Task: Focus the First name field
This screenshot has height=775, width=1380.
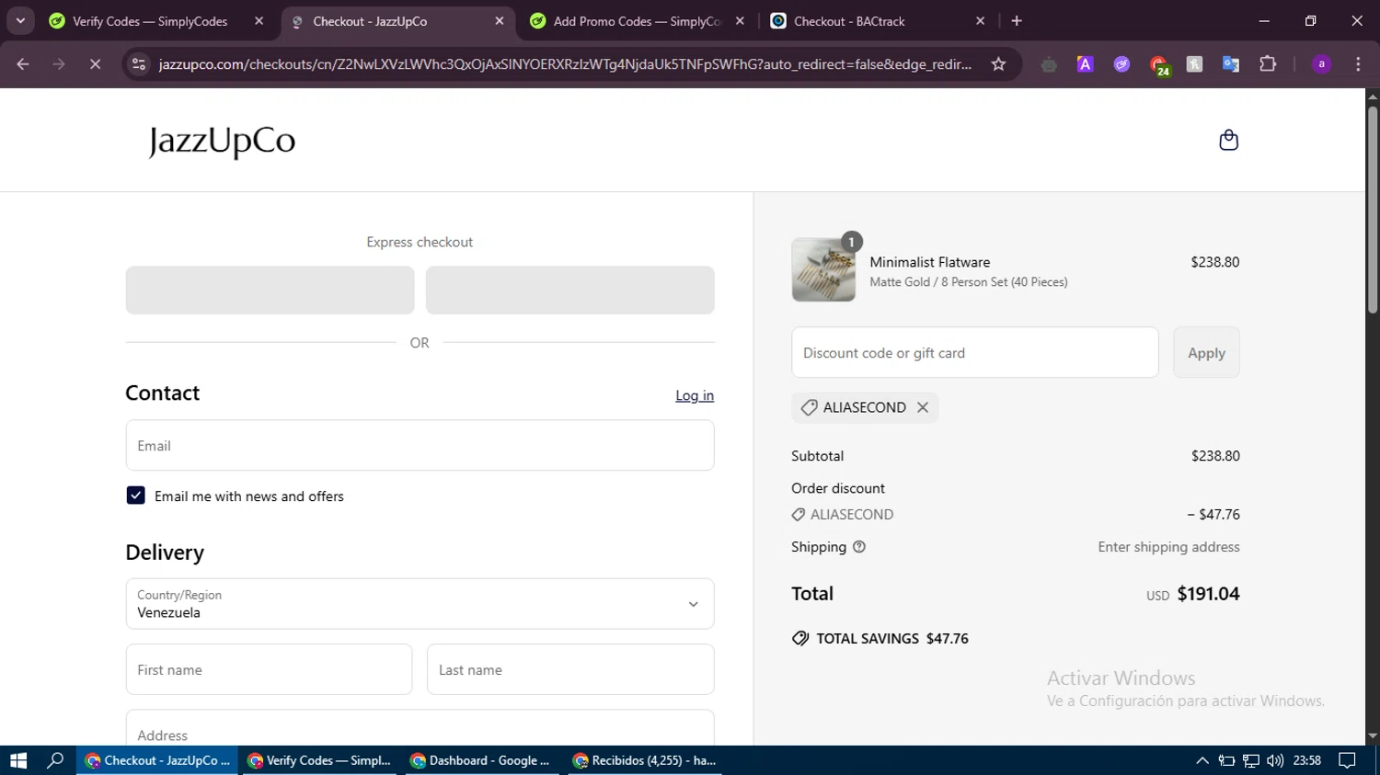Action: click(269, 670)
